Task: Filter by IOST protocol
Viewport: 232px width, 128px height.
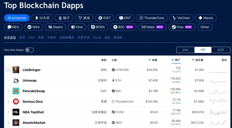Action: (104, 18)
